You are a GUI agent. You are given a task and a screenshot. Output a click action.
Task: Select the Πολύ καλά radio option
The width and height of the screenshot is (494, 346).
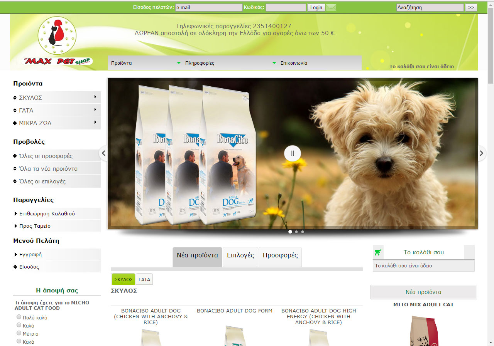click(x=19, y=317)
